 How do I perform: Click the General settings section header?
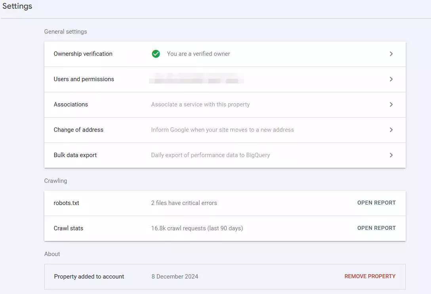click(65, 31)
